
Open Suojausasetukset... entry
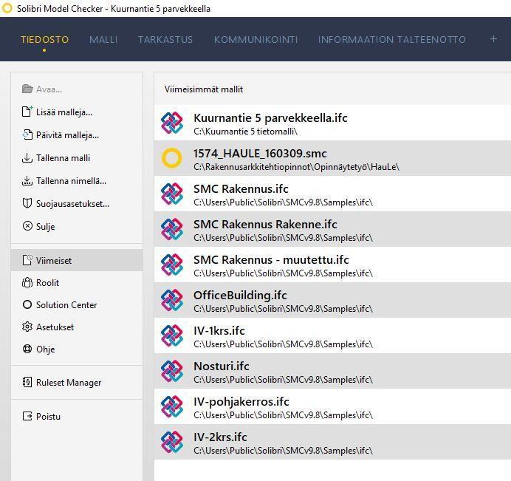pyautogui.click(x=77, y=203)
